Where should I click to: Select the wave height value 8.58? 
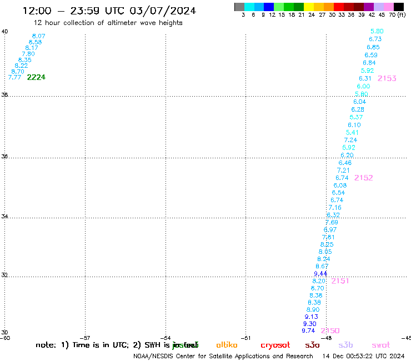coord(35,42)
